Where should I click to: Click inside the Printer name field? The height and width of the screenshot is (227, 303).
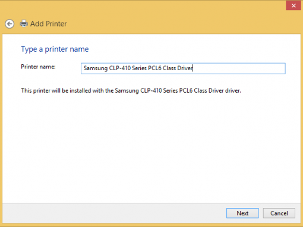tap(183, 68)
